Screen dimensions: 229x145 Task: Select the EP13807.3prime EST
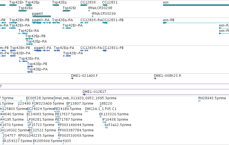pos(69,106)
